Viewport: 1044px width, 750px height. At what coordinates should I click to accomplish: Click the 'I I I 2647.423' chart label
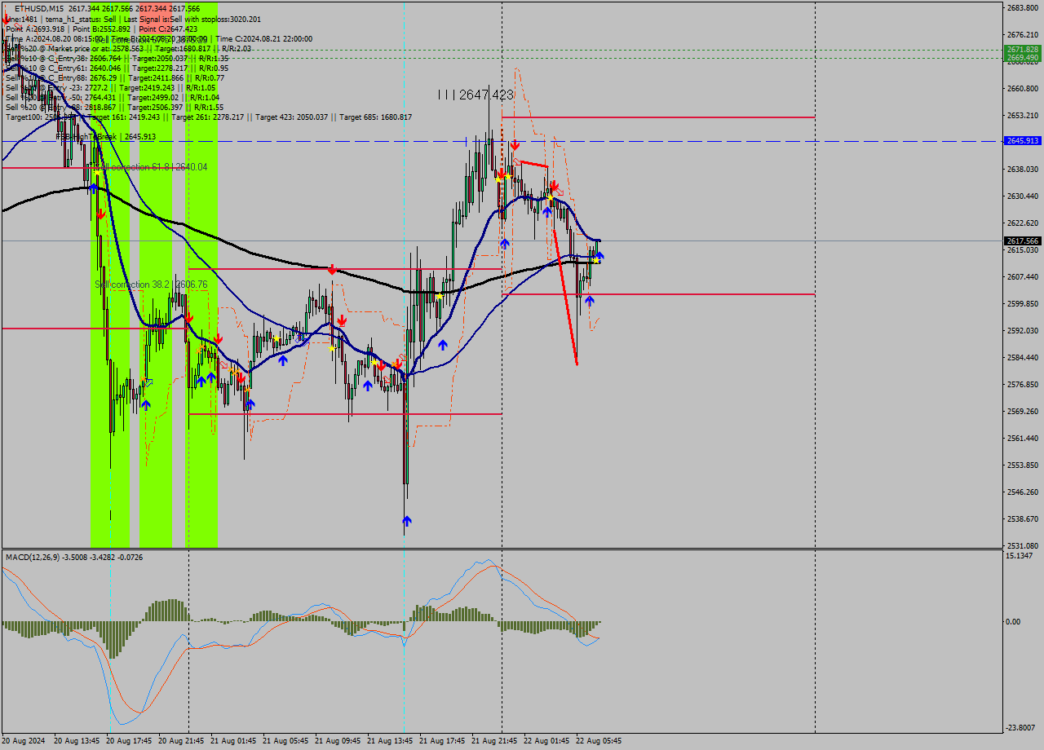pos(476,95)
